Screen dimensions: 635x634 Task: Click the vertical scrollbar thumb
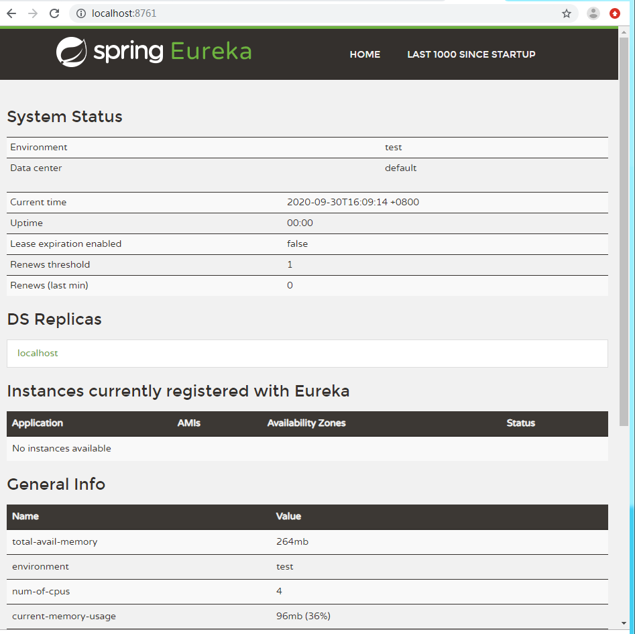click(x=624, y=231)
